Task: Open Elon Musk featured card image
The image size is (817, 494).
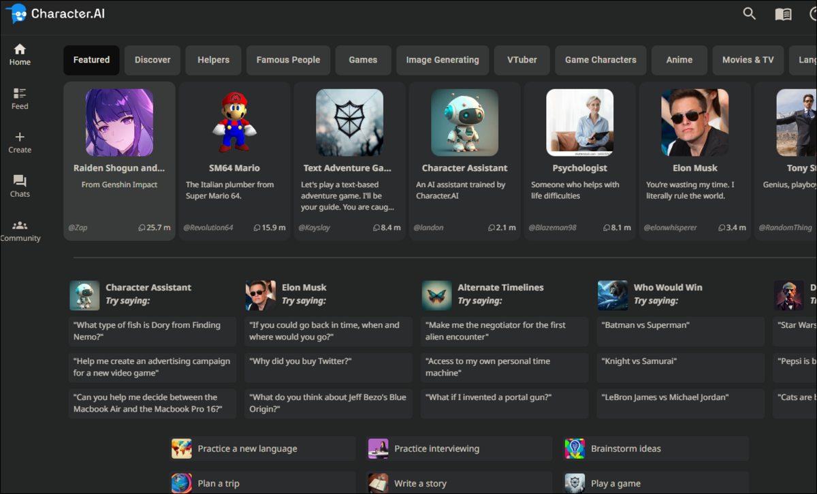Action: point(695,122)
